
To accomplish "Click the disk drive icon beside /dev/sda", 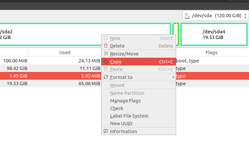I will [x=187, y=16].
